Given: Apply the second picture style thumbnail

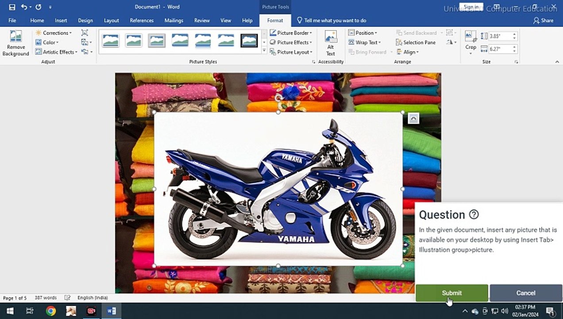Looking at the screenshot, I should coord(134,41).
